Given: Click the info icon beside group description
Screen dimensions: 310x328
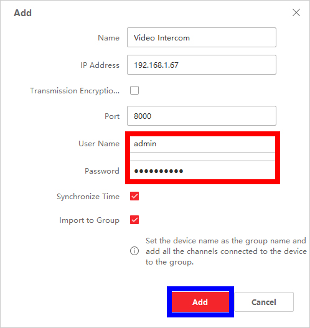Looking at the screenshot, I should 134,251.
